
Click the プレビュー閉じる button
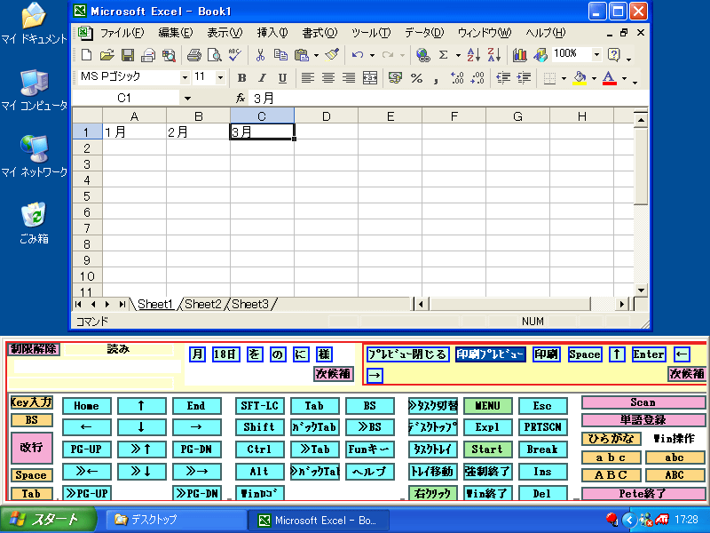pyautogui.click(x=407, y=354)
